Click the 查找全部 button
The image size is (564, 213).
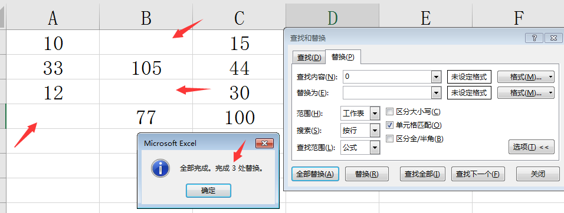tap(422, 174)
